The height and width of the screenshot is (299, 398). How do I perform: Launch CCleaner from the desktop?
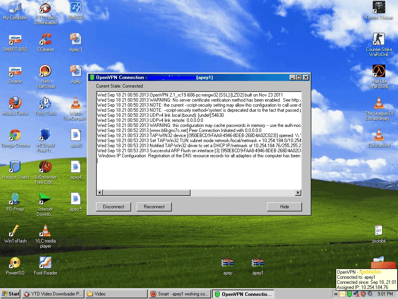pyautogui.click(x=46, y=43)
